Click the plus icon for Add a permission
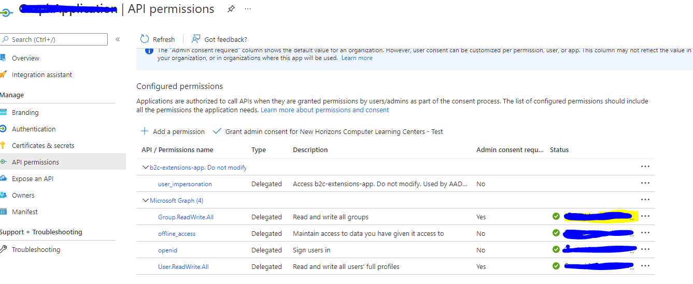The image size is (693, 284). click(145, 131)
